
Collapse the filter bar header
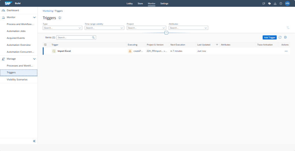166,33
